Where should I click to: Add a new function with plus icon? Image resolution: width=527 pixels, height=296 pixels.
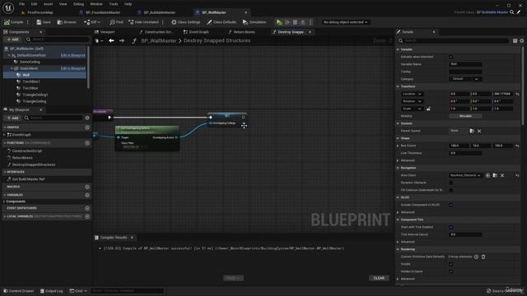pos(87,143)
